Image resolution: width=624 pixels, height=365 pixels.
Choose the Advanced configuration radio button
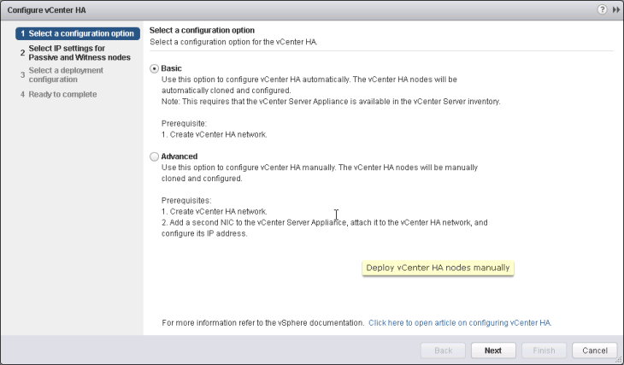click(x=154, y=157)
